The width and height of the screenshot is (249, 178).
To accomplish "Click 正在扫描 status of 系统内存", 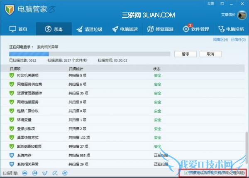I will [x=161, y=155].
